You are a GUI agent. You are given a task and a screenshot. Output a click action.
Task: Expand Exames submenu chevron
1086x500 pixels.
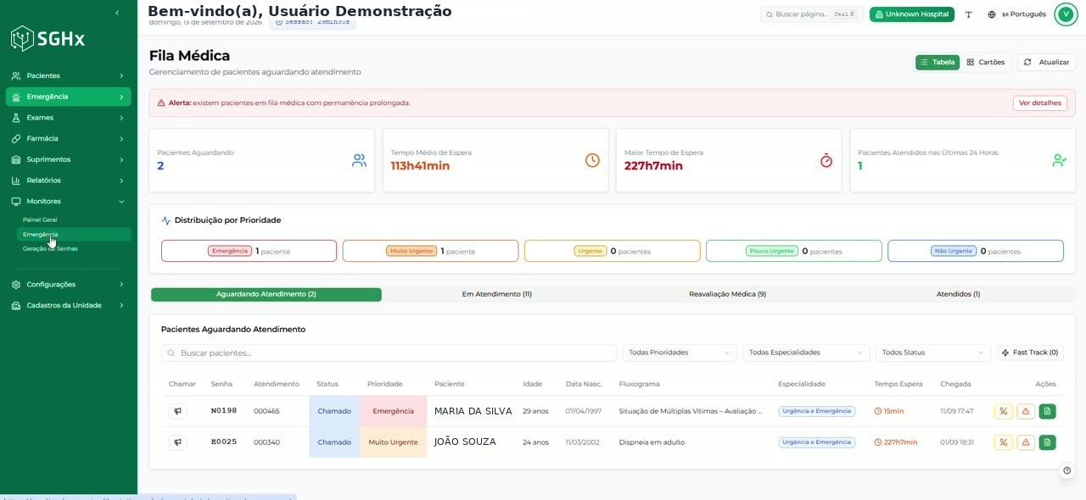[121, 118]
